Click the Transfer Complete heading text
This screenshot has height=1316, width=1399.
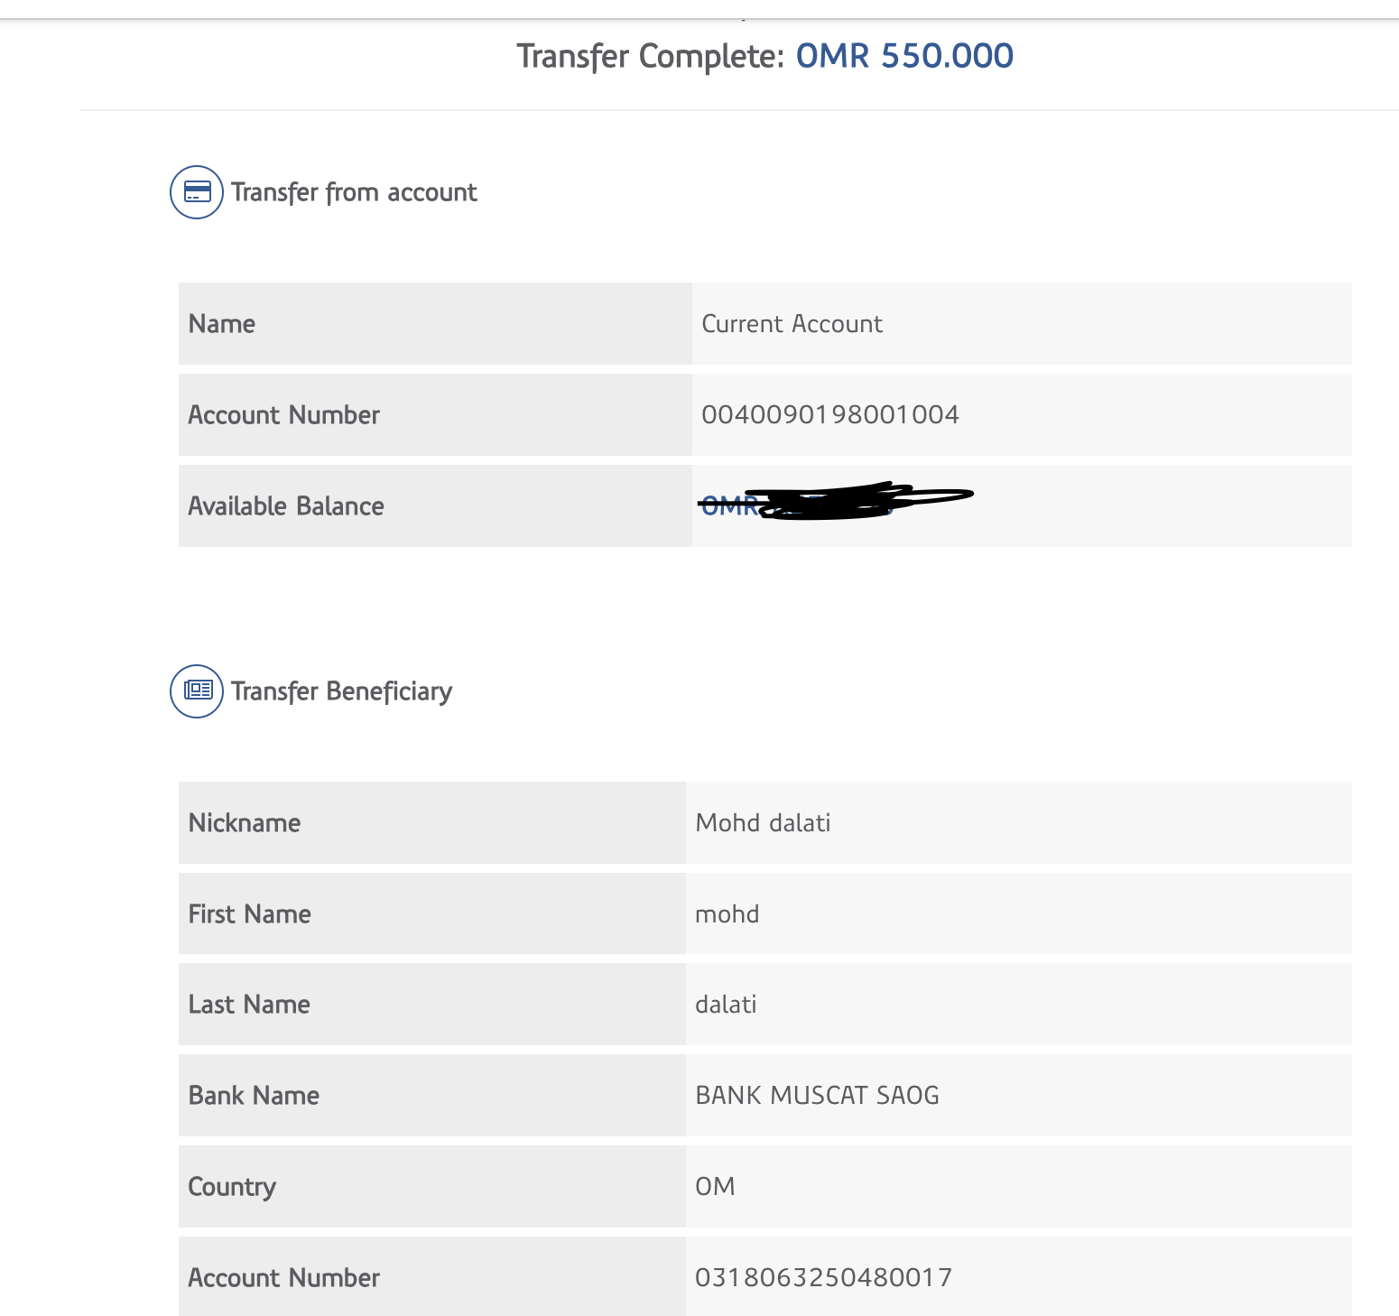pyautogui.click(x=650, y=56)
